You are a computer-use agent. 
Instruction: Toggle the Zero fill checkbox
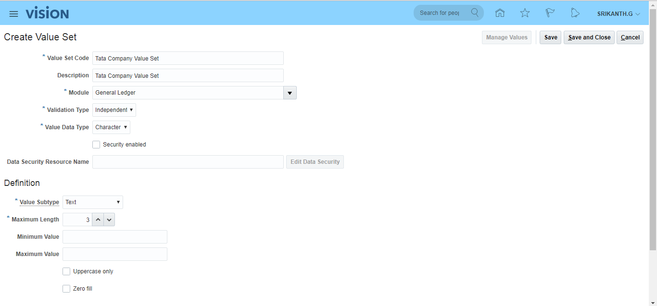66,289
